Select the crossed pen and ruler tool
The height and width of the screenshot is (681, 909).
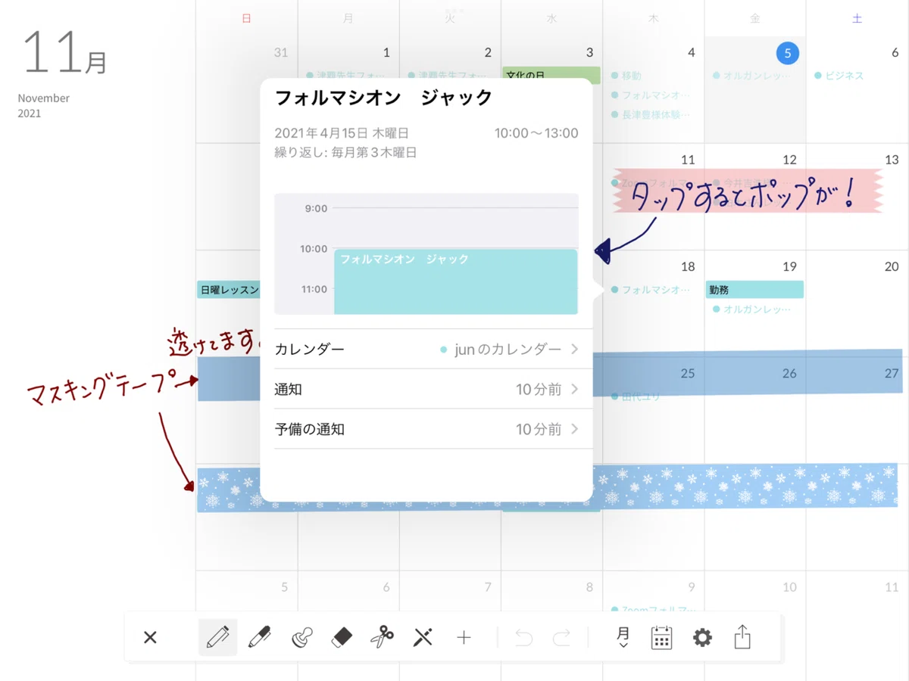423,637
